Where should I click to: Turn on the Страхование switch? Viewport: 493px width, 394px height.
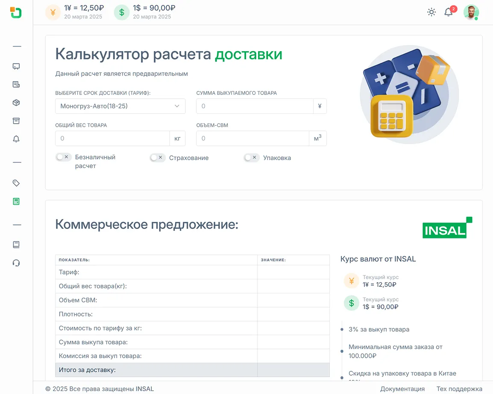click(157, 158)
